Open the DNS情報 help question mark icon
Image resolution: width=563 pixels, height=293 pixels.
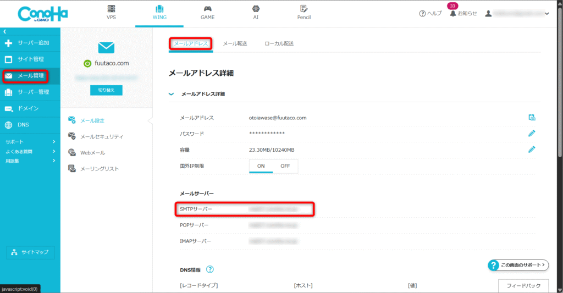pos(209,269)
